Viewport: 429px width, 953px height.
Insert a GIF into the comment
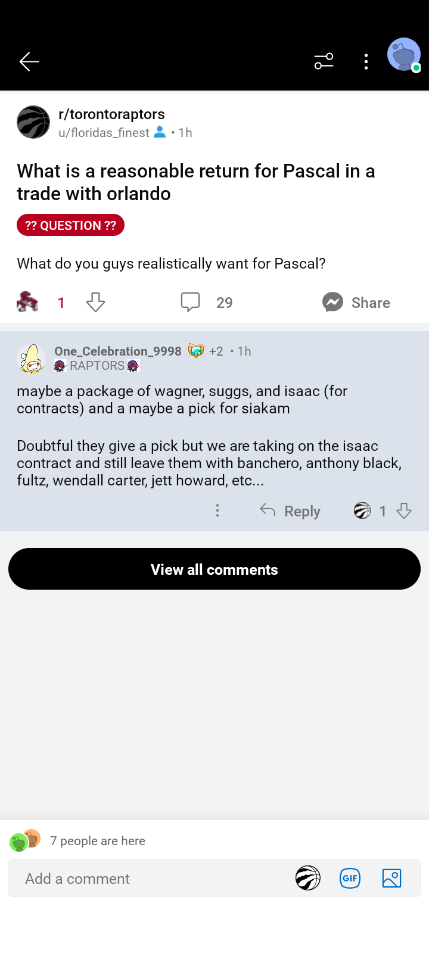click(350, 879)
